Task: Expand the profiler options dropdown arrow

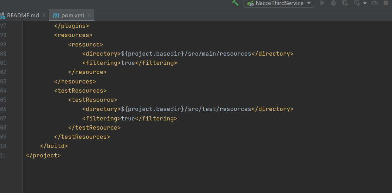Action: click(x=365, y=3)
